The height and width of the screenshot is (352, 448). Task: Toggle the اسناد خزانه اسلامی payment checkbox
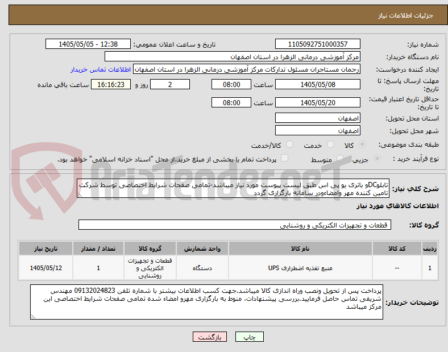click(284, 158)
